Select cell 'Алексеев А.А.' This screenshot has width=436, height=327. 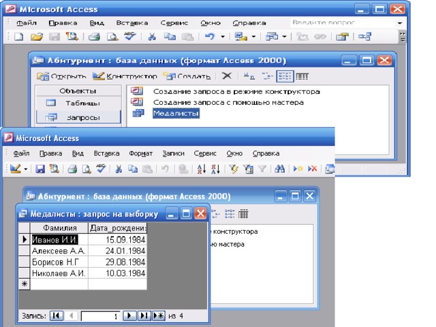pyautogui.click(x=59, y=251)
